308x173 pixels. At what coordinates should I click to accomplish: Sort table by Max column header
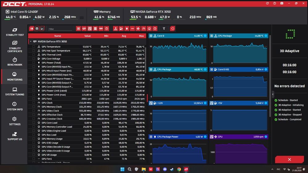[141, 36]
